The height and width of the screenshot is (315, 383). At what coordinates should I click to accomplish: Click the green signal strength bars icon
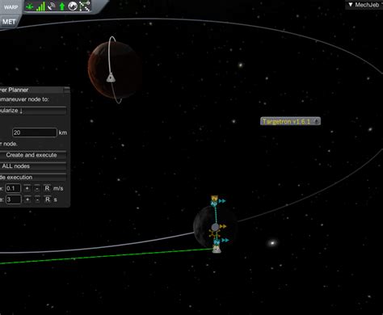tap(40, 6)
